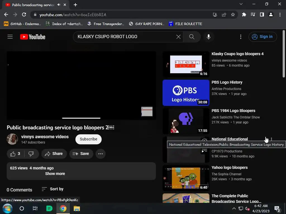Run search with the magnifier button
The height and width of the screenshot is (214, 286).
[x=192, y=37]
